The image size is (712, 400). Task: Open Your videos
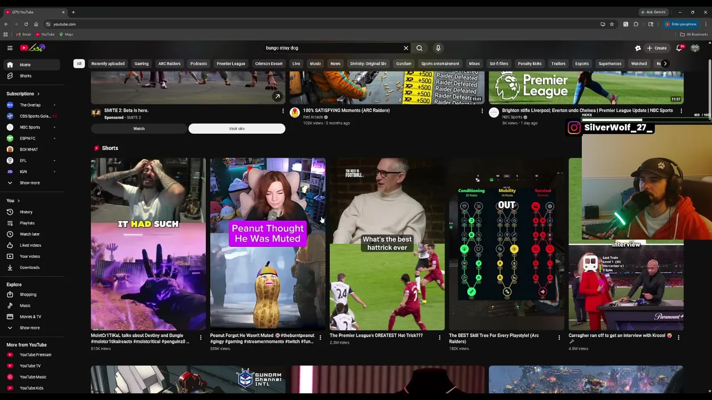(x=29, y=256)
